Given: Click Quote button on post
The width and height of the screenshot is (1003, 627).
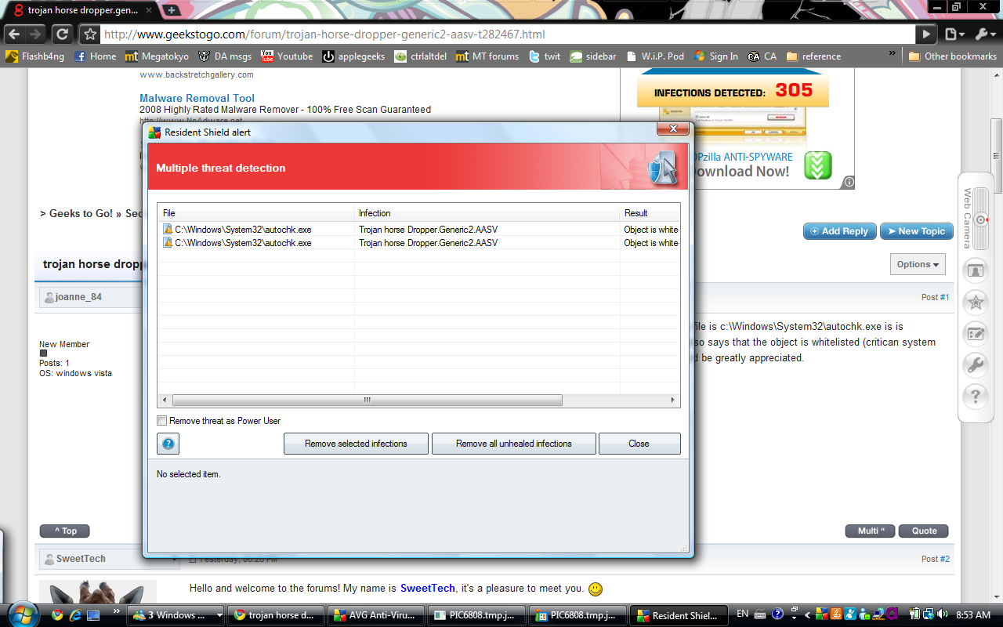Looking at the screenshot, I should point(924,531).
